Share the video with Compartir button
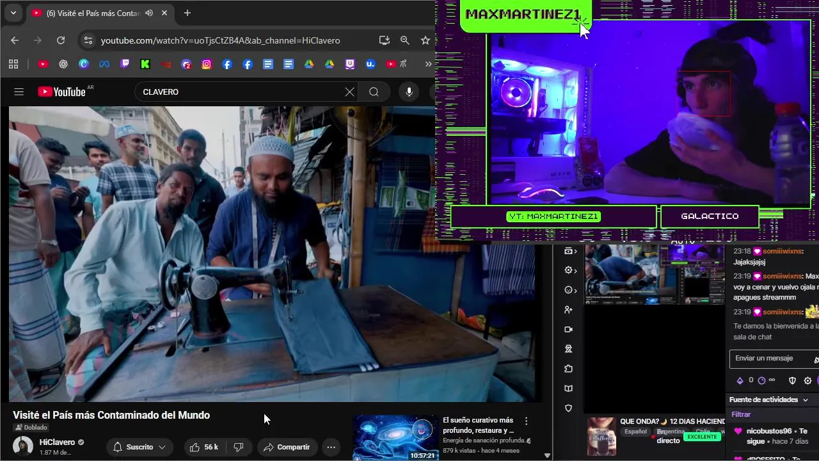Viewport: 819px width, 461px height. (287, 447)
